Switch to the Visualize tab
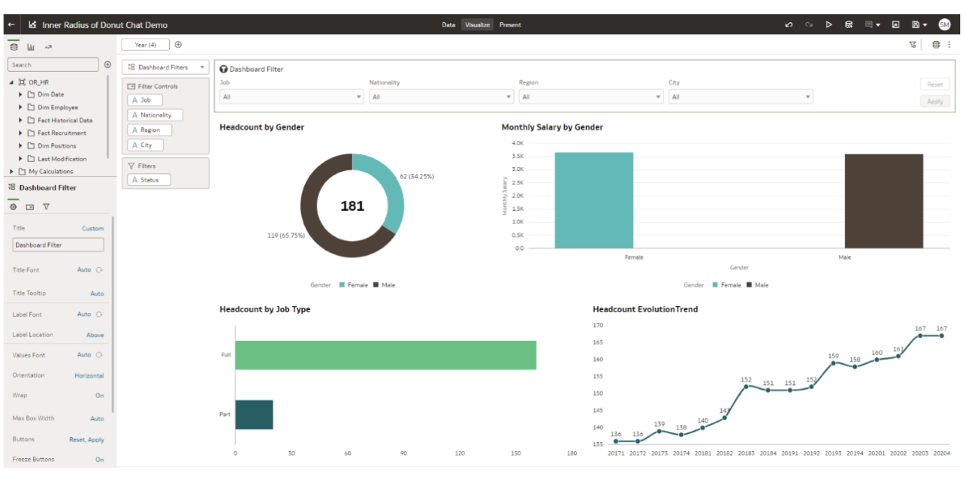The height and width of the screenshot is (484, 965). pos(478,24)
